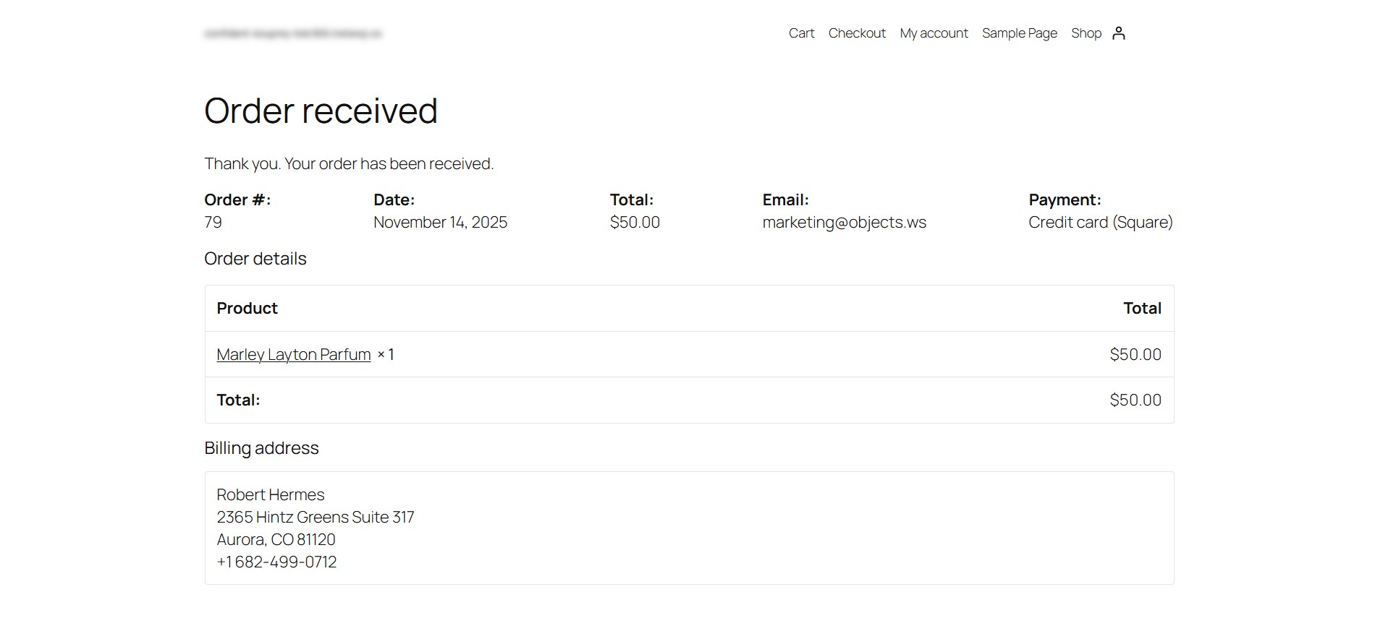Navigate to Sample Page

1019,33
